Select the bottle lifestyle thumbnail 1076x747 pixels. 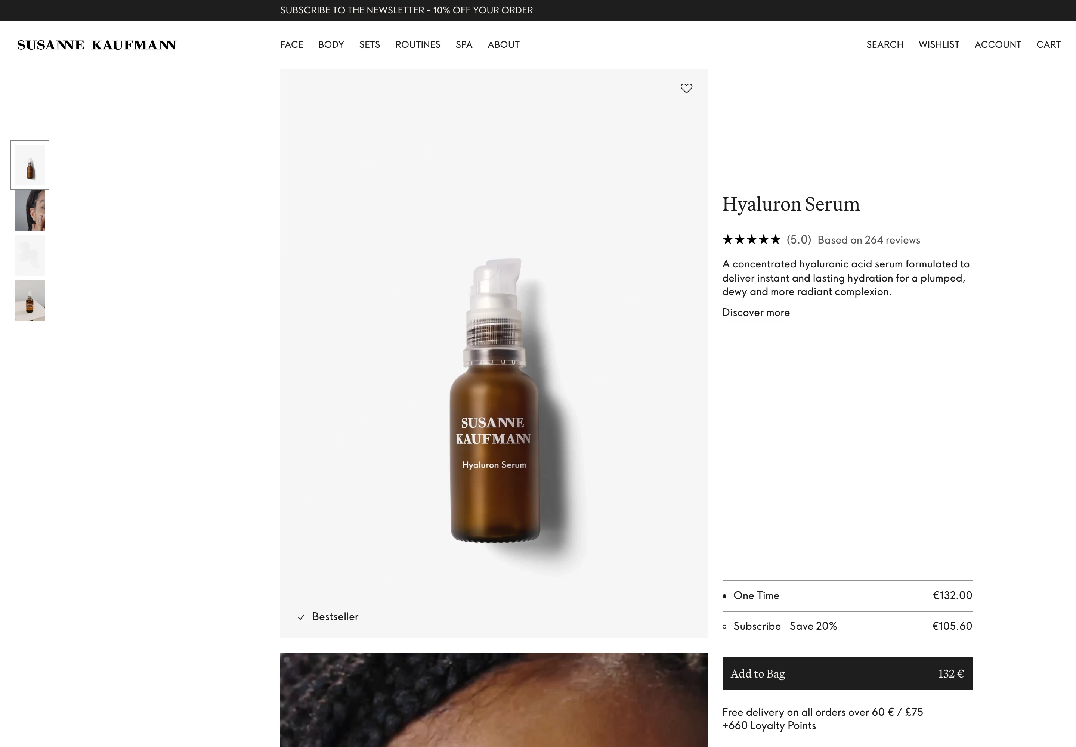point(30,301)
